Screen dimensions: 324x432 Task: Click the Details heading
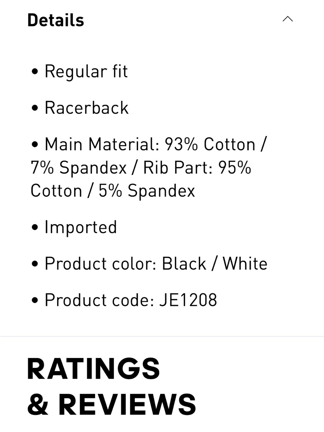(x=56, y=20)
